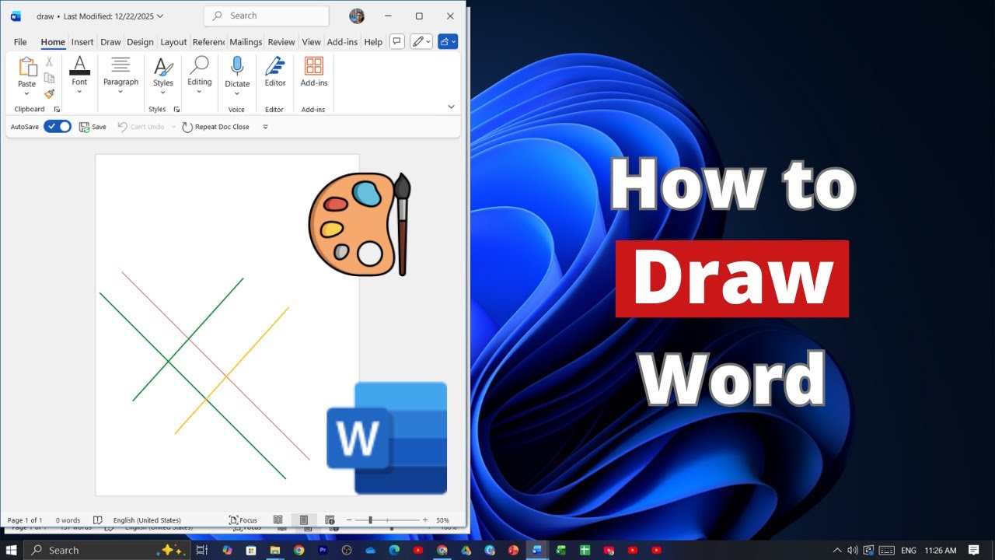Click the Page 1 of 1 indicator
The width and height of the screenshot is (995, 560).
25,520
